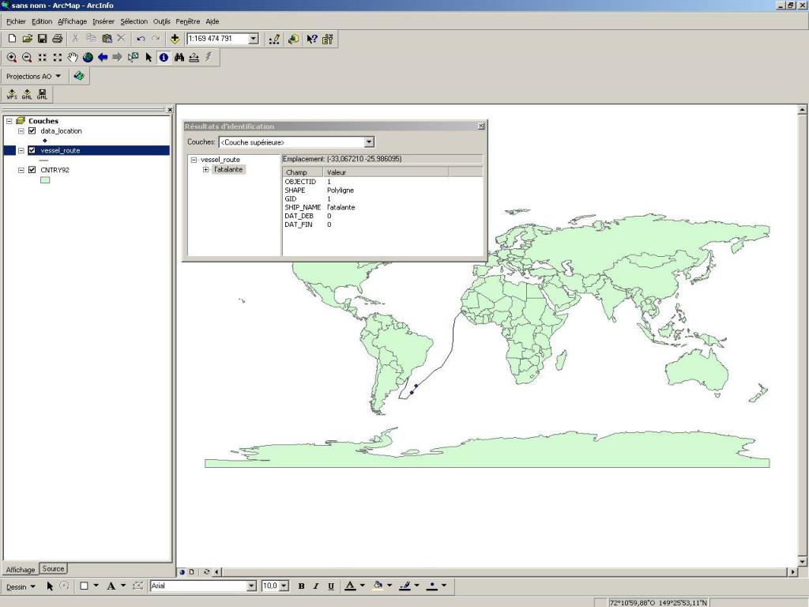This screenshot has width=809, height=607.
Task: Open the Find binoculars tool
Action: (179, 57)
